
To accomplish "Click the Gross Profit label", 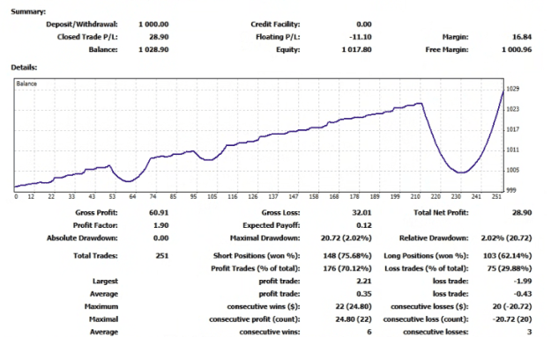I will pos(96,213).
